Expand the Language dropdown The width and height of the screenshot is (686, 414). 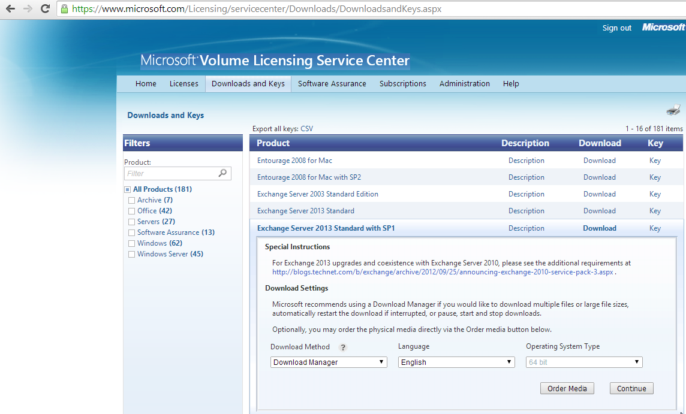(x=456, y=362)
